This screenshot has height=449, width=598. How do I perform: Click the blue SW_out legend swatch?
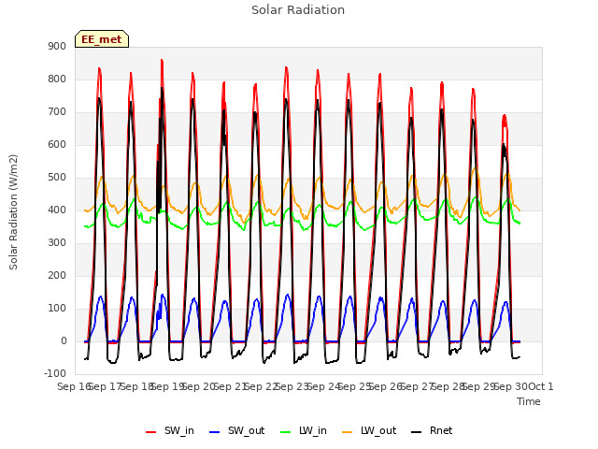pos(215,432)
